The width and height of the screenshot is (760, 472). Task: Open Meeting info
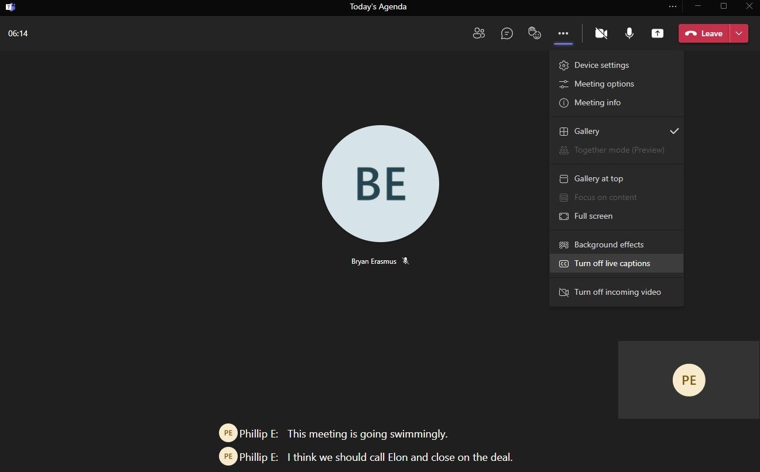click(597, 103)
